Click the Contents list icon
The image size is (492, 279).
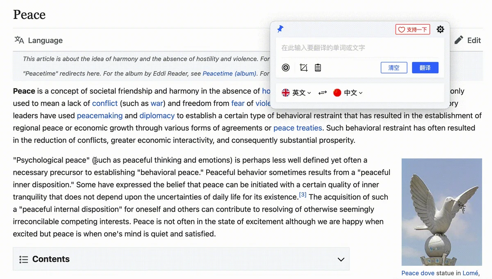click(x=24, y=259)
